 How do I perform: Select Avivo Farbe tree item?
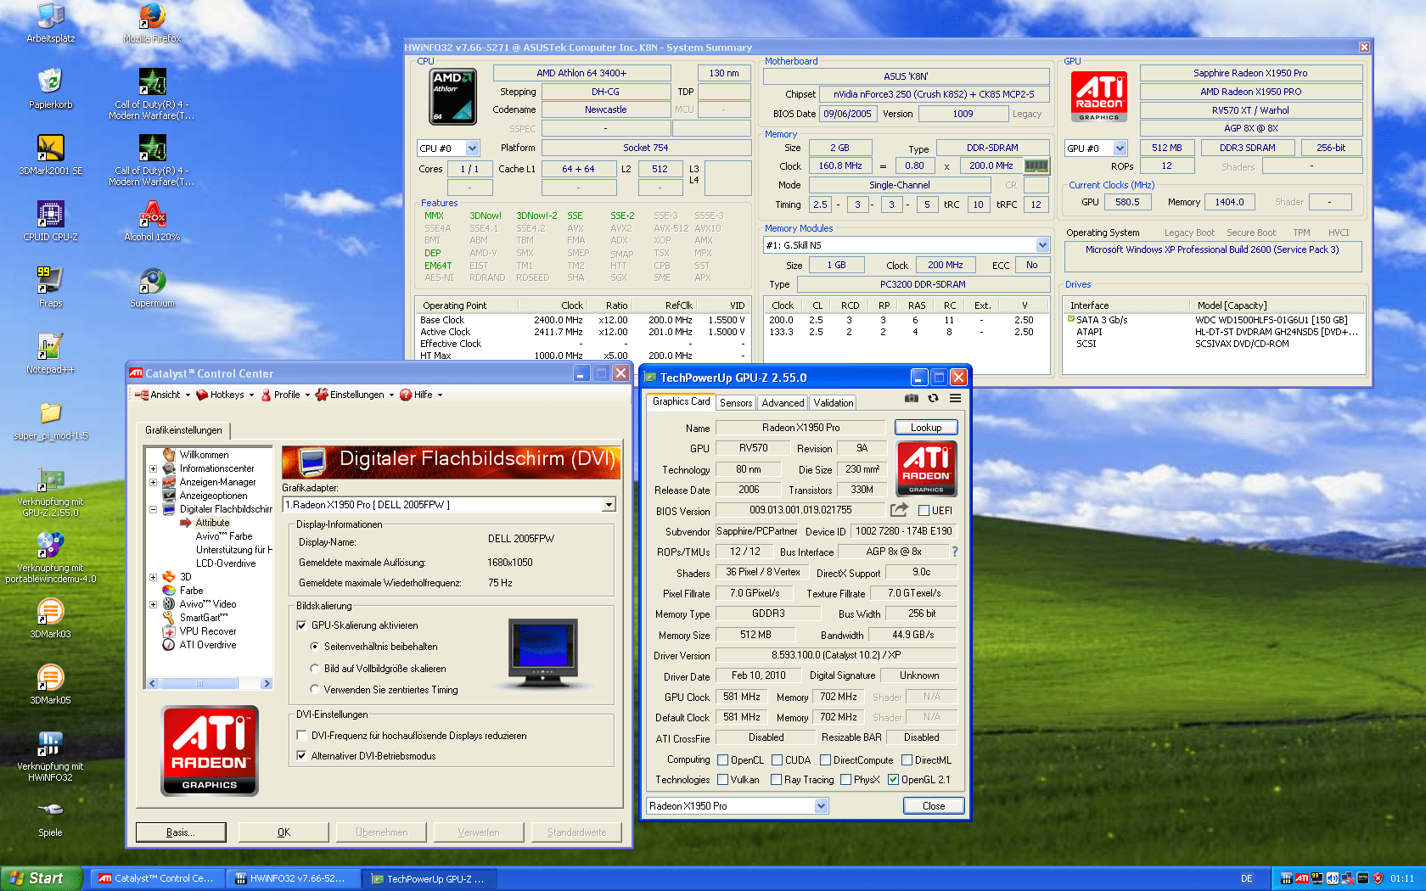point(224,536)
